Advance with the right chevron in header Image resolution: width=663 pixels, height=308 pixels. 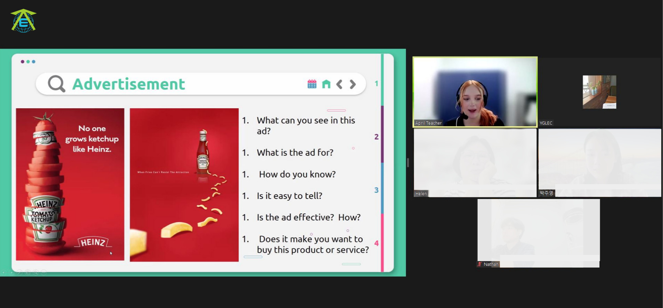(353, 84)
